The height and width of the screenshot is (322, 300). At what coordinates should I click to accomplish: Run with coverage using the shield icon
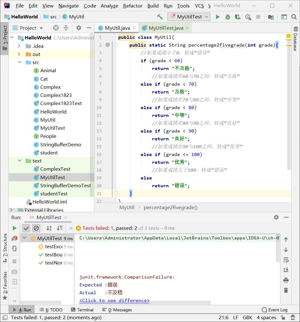pos(238,17)
